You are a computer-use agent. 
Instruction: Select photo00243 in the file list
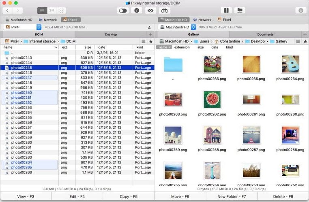77,57
